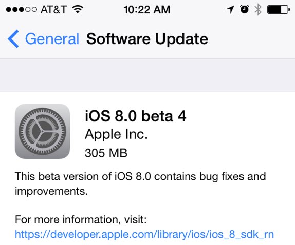Image resolution: width=295 pixels, height=245 pixels.
Task: Open the developer.apple.com release notes link
Action: click(144, 234)
